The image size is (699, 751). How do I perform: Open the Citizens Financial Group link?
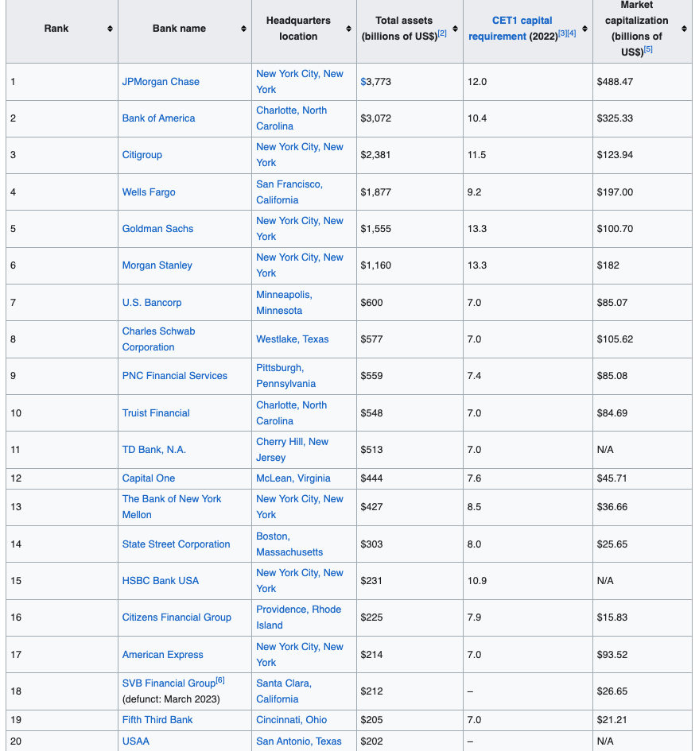pyautogui.click(x=177, y=617)
